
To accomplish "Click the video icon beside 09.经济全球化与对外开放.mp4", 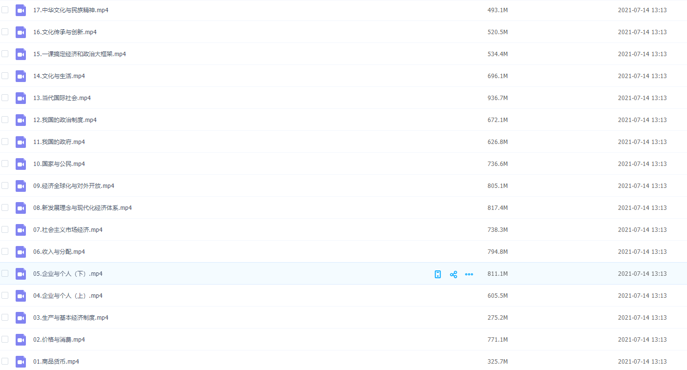I will (21, 186).
